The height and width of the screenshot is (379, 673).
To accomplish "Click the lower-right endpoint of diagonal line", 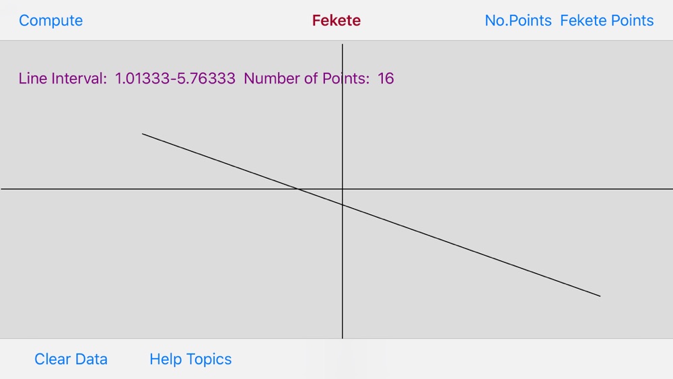I will (600, 296).
